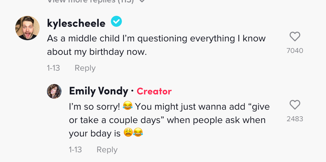Reply to kylescheele's middle child comment
326x162 pixels.
85,68
